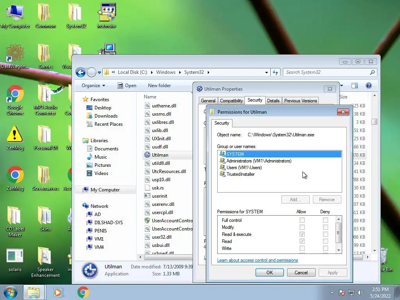This screenshot has height=300, width=400.
Task: Check Modify Deny checkbox
Action: pos(325,227)
